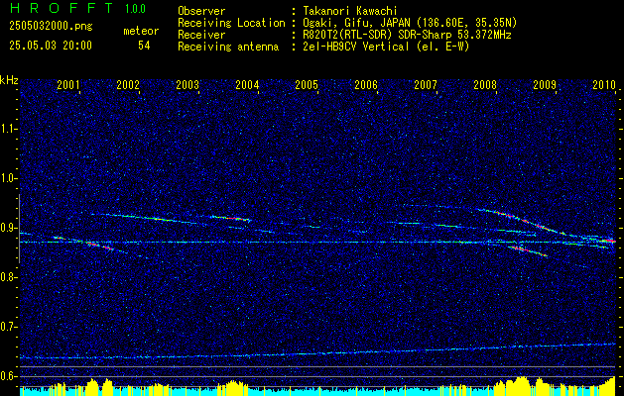Click the 2003 time axis marker
Image resolution: width=624 pixels, height=396 pixels.
187,84
